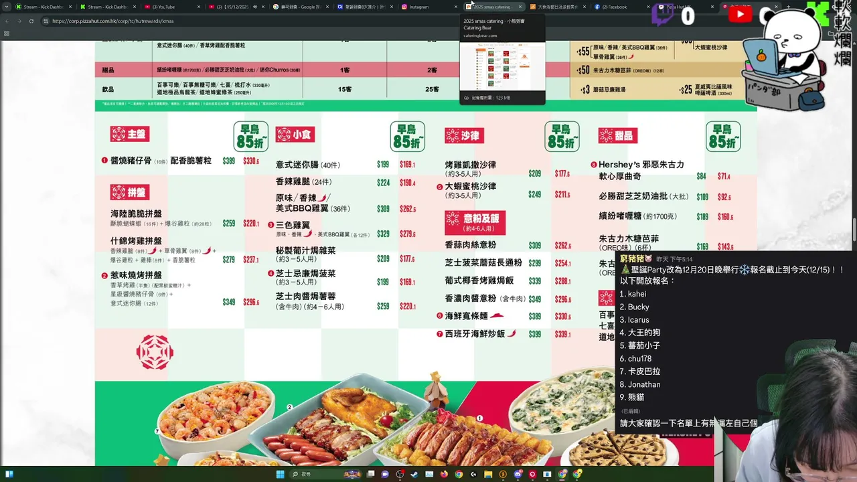Image resolution: width=857 pixels, height=482 pixels.
Task: Select 香蒜肉絲意粉 pasta item
Action: pos(471,246)
